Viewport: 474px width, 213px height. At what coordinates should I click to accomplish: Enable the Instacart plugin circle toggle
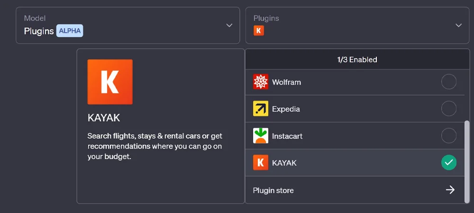(x=449, y=136)
